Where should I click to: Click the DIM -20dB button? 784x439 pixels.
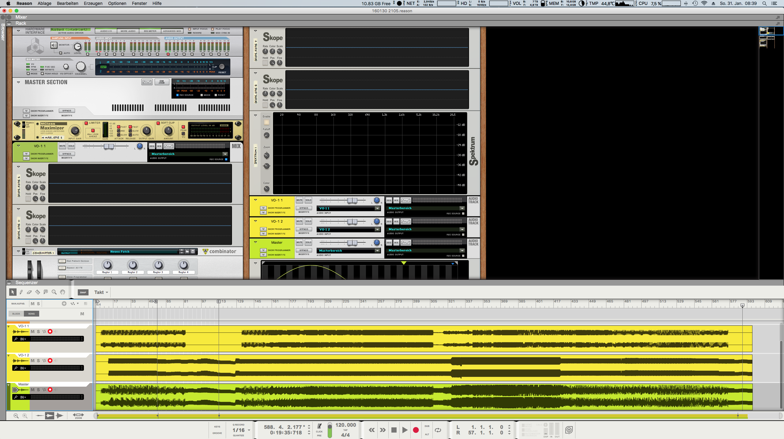click(x=162, y=82)
